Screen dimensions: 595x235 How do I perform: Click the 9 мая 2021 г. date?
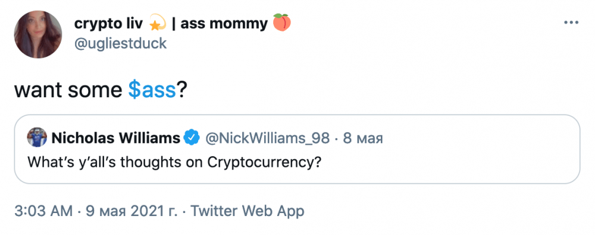(x=131, y=211)
